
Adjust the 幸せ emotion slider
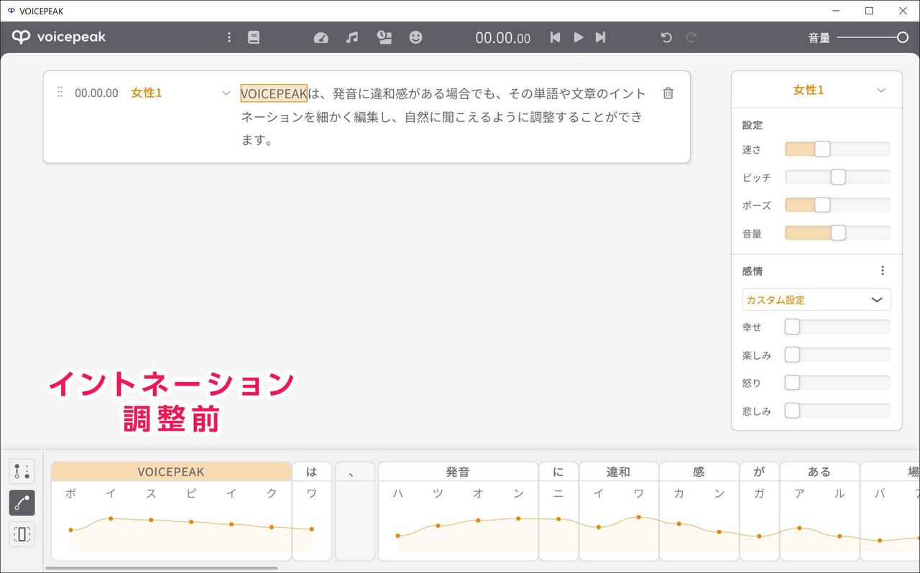[x=837, y=327]
